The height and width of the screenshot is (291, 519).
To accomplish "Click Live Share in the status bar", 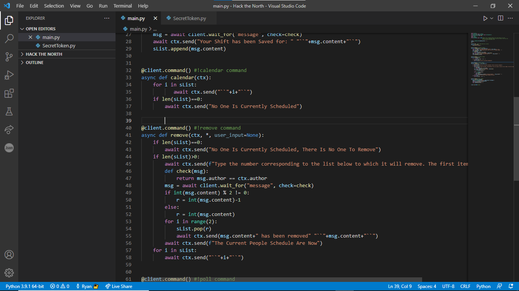I will pyautogui.click(x=119, y=286).
